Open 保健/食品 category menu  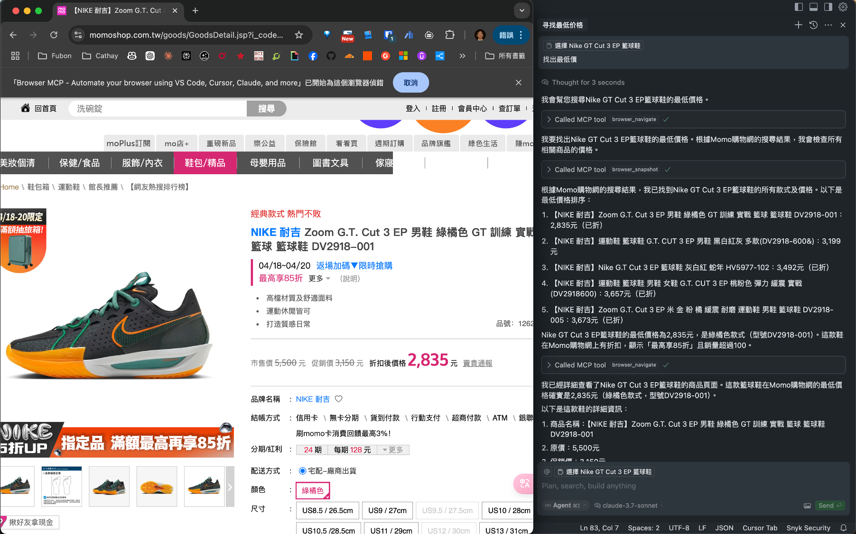click(x=80, y=163)
